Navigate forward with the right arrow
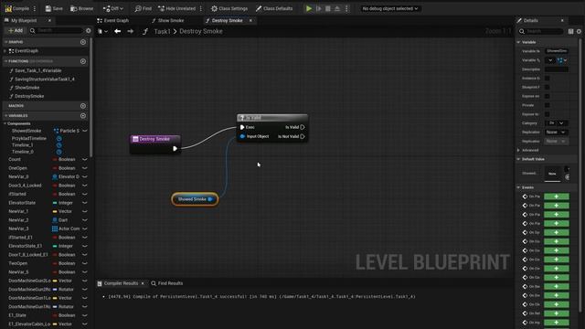 pyautogui.click(x=130, y=31)
